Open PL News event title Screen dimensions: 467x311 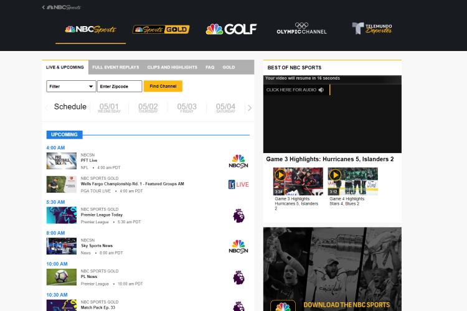[x=89, y=277]
